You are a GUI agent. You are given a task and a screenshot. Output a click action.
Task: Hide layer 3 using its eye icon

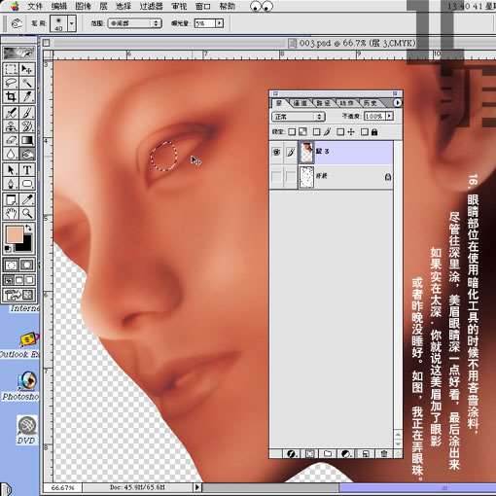click(276, 152)
